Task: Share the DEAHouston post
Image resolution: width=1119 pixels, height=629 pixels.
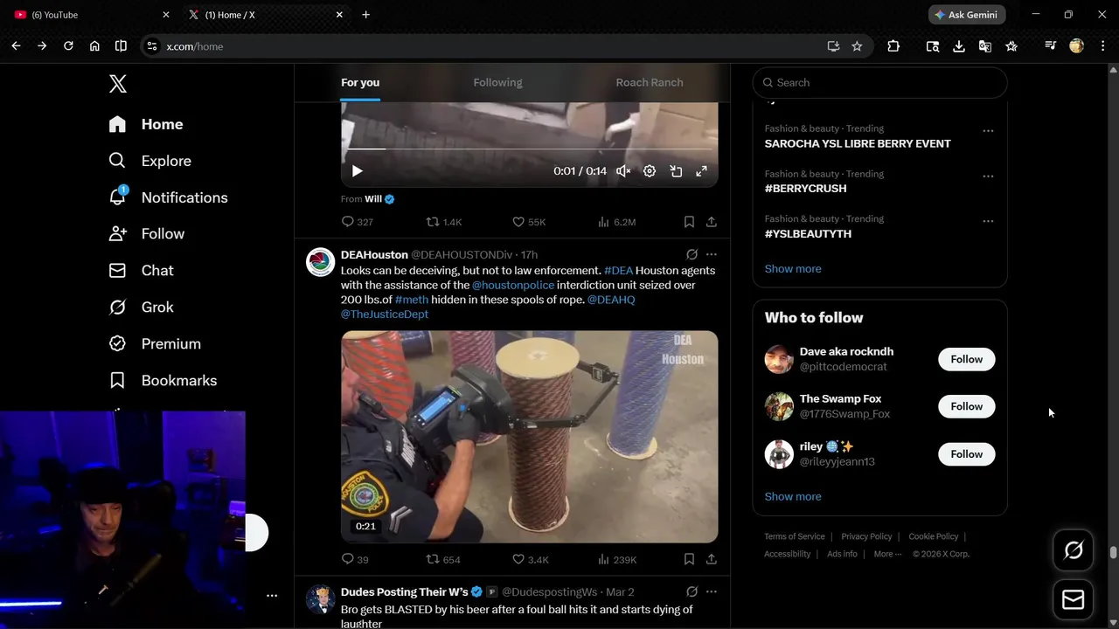Action: click(x=712, y=559)
